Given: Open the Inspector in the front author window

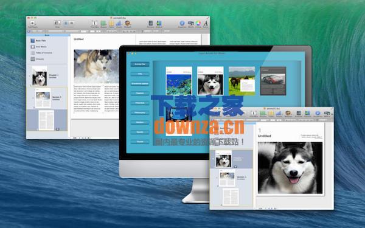Looking at the screenshot, I should tap(318, 114).
